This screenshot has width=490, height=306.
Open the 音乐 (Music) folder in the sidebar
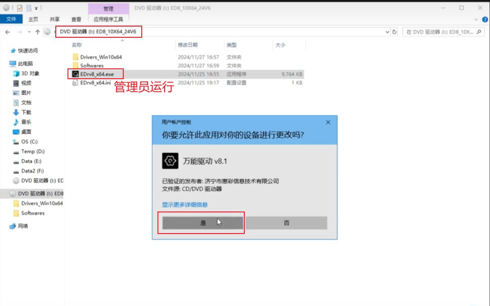[26, 122]
